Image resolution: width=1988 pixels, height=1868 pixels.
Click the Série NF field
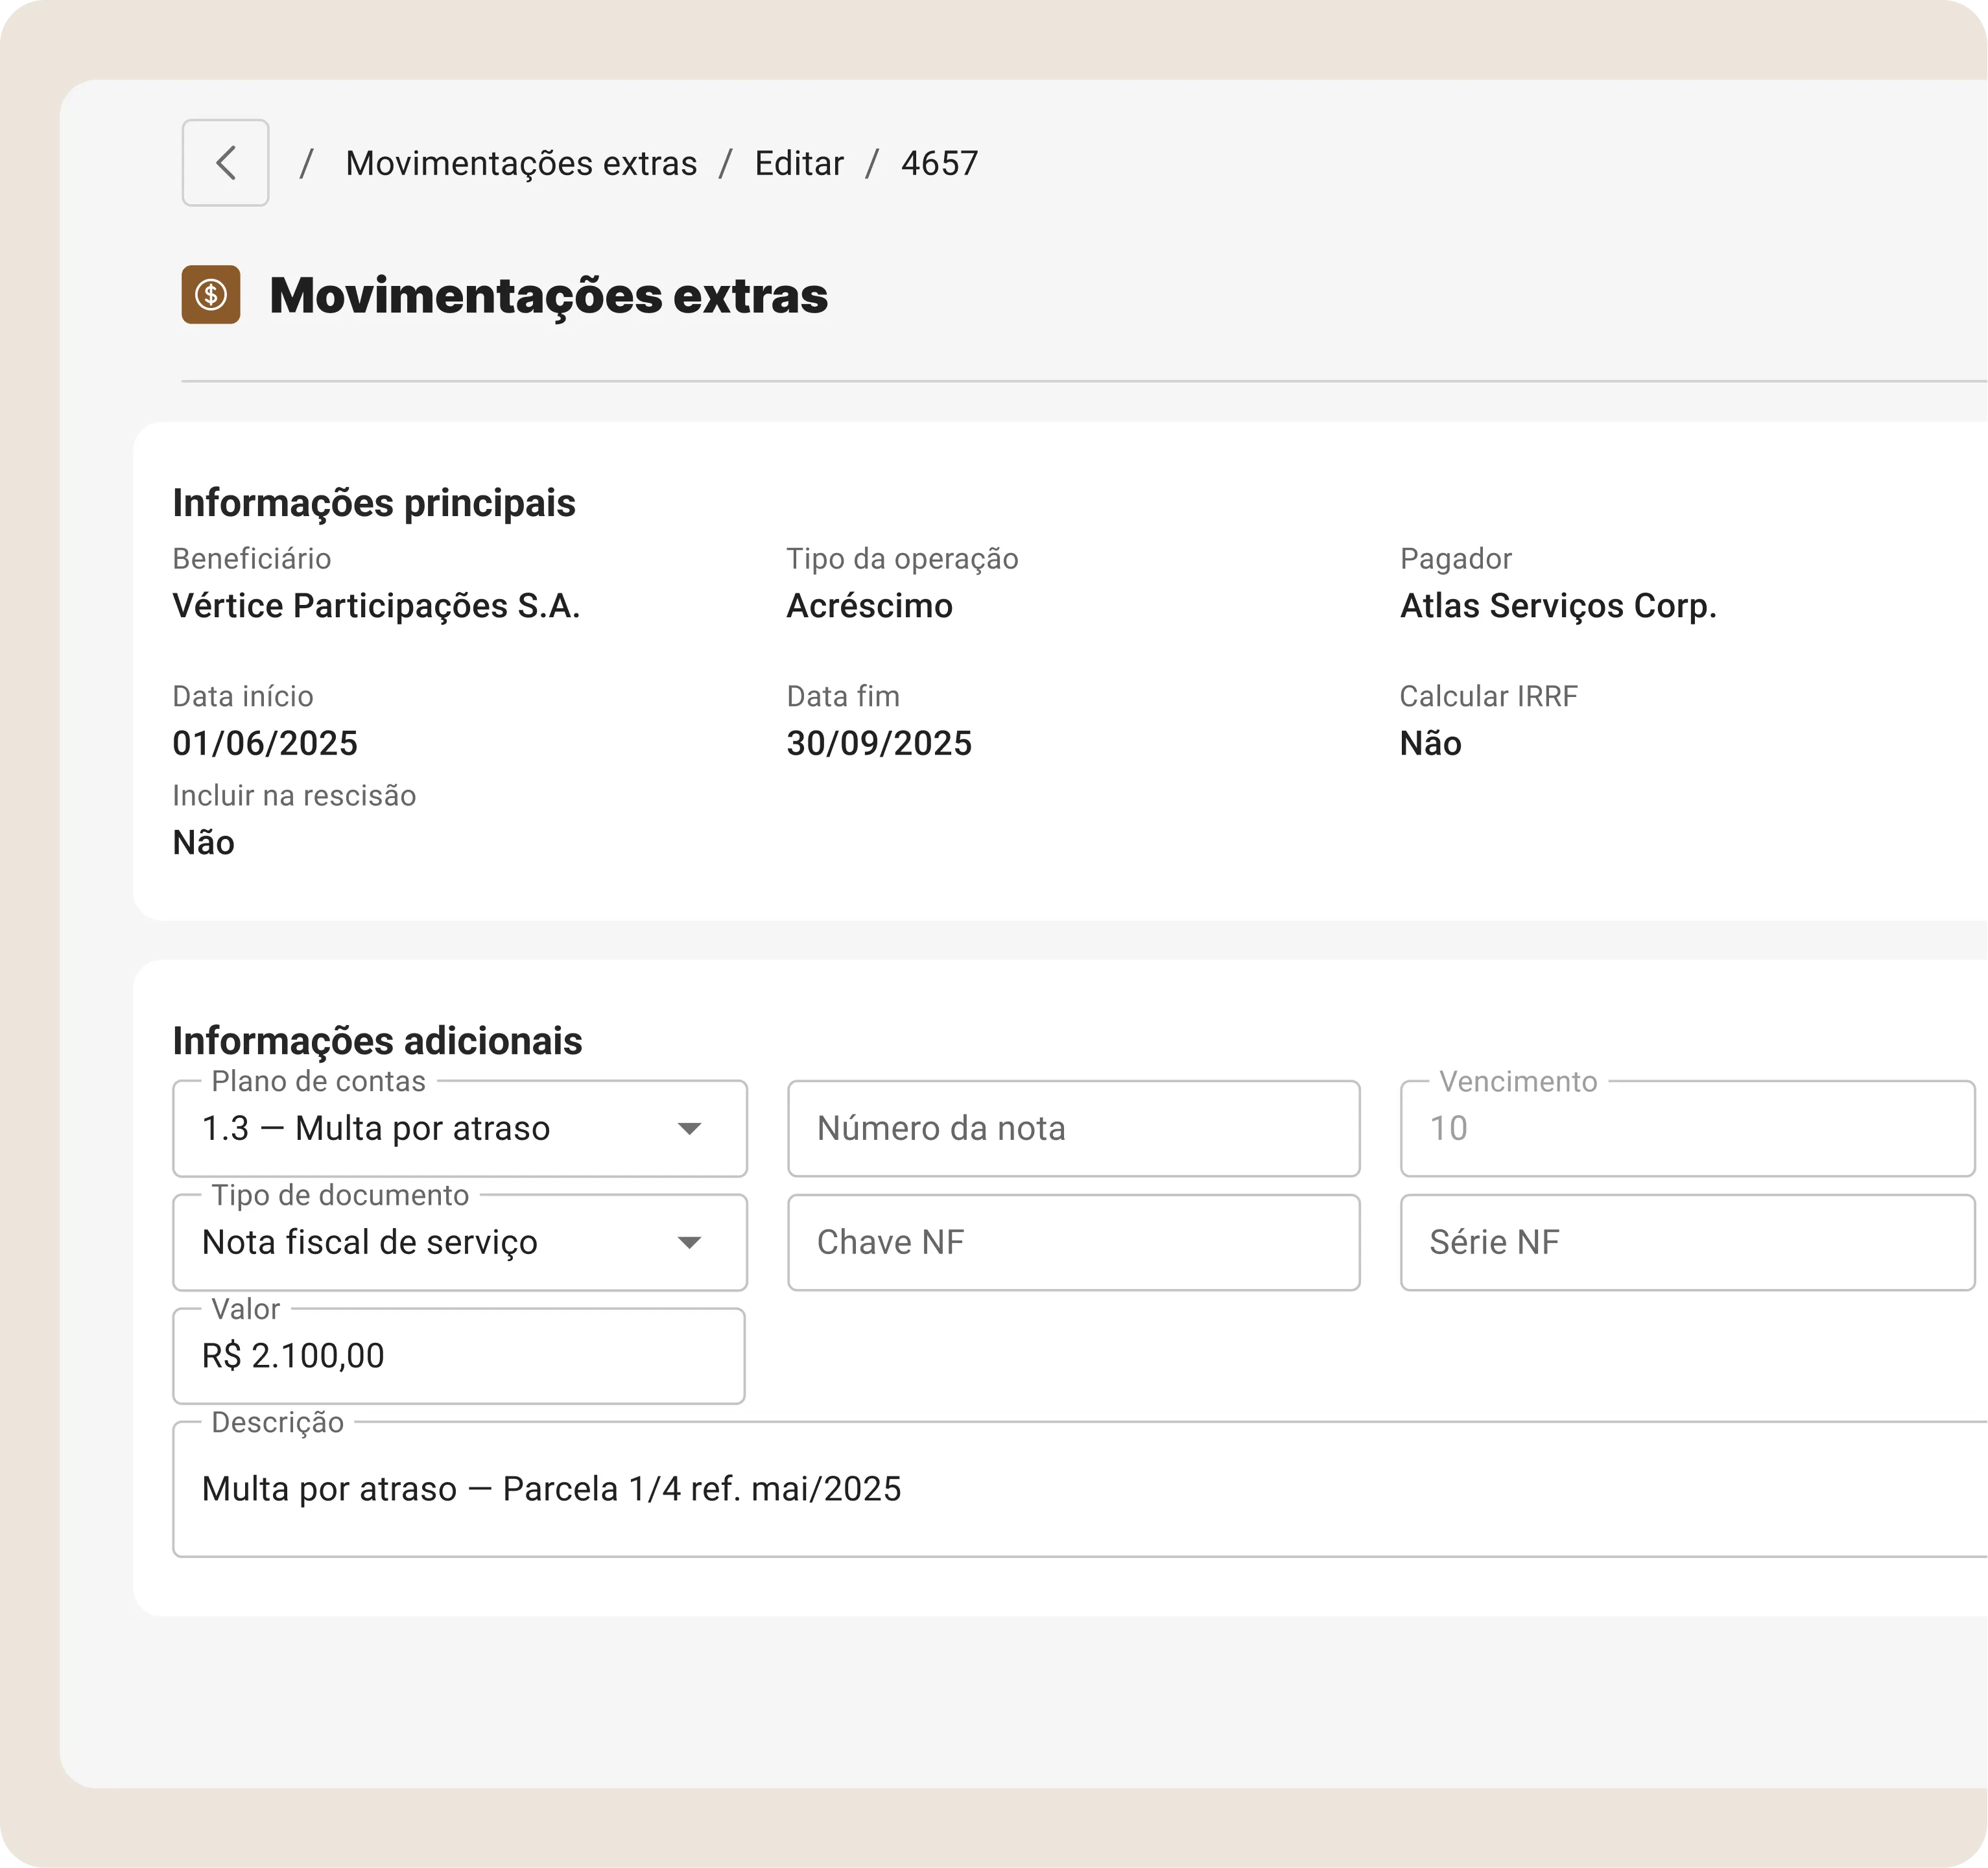point(1686,1243)
